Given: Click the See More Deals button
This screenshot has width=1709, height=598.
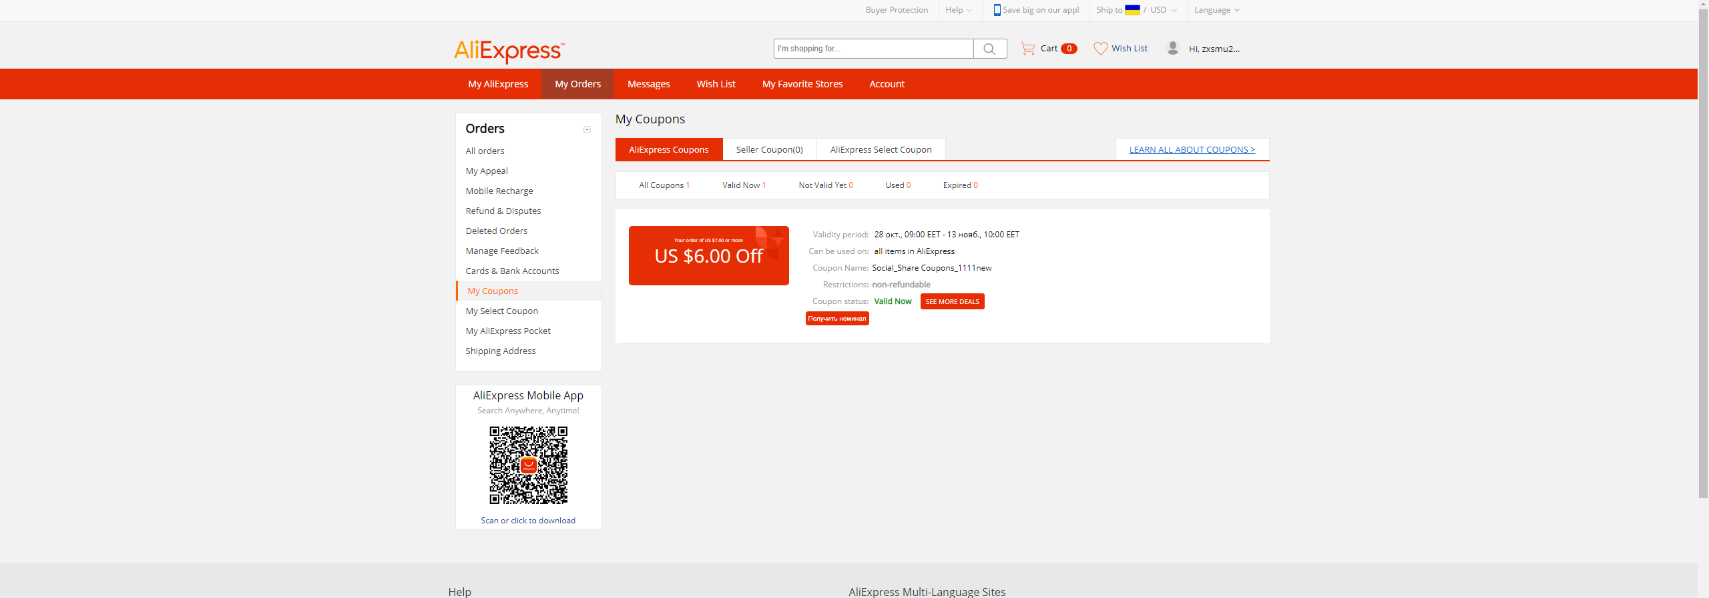Looking at the screenshot, I should [x=952, y=301].
